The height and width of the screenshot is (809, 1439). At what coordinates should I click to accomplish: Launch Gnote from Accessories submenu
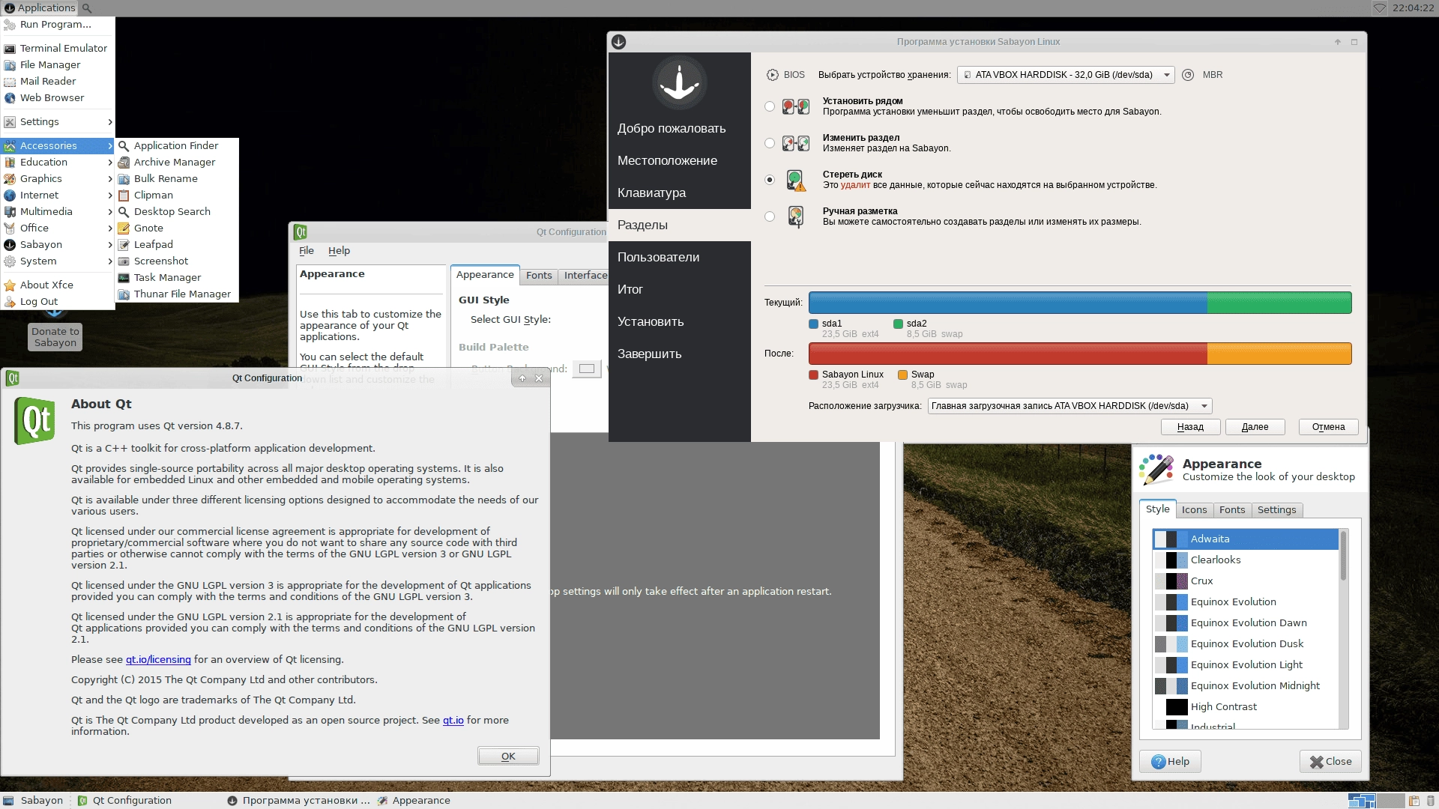point(177,228)
